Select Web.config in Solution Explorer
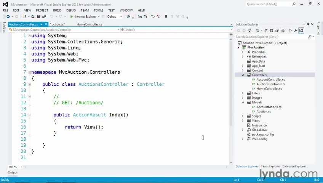This screenshot has height=183, width=323. [x=259, y=139]
